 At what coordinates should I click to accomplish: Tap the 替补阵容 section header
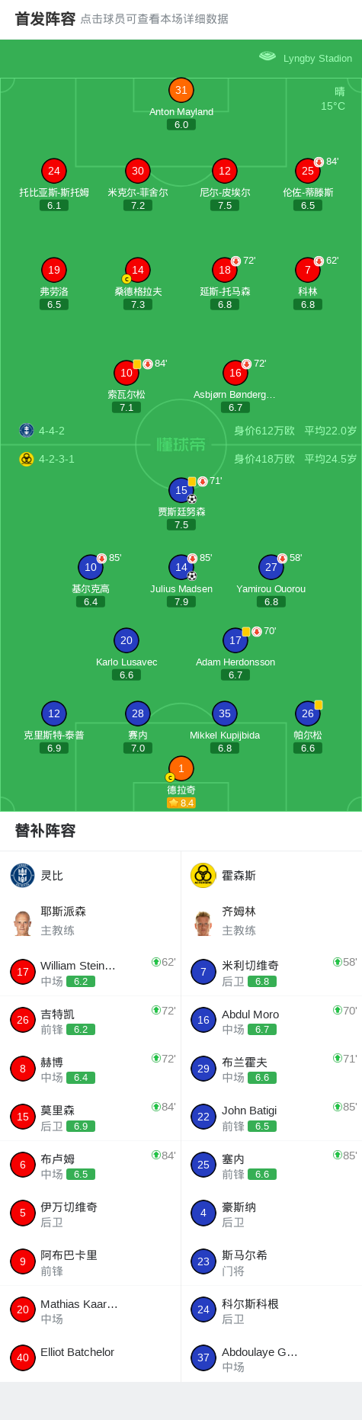pyautogui.click(x=46, y=831)
